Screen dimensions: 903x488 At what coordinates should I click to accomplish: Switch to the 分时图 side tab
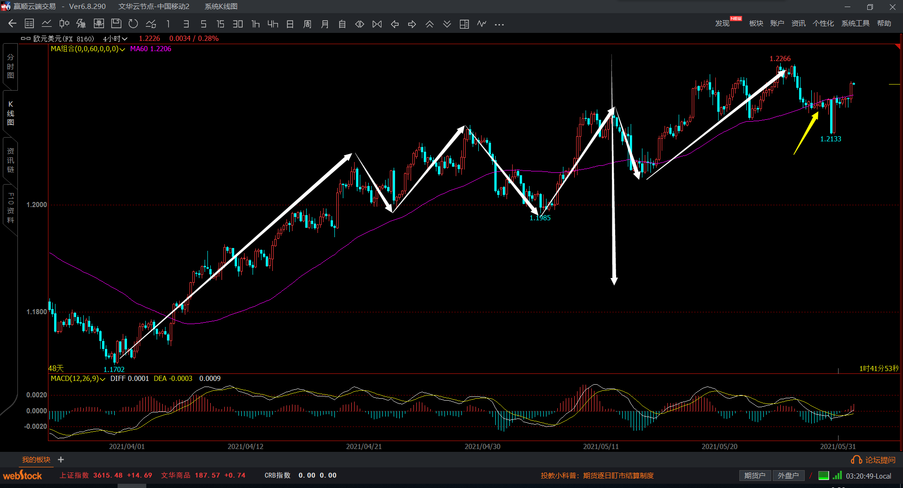pos(10,66)
